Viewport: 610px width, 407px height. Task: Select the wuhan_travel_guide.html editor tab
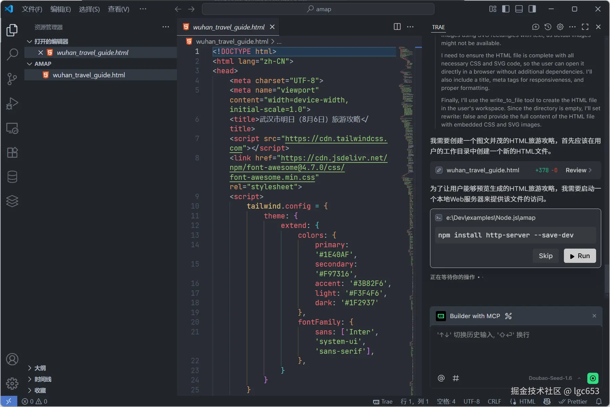pos(228,27)
